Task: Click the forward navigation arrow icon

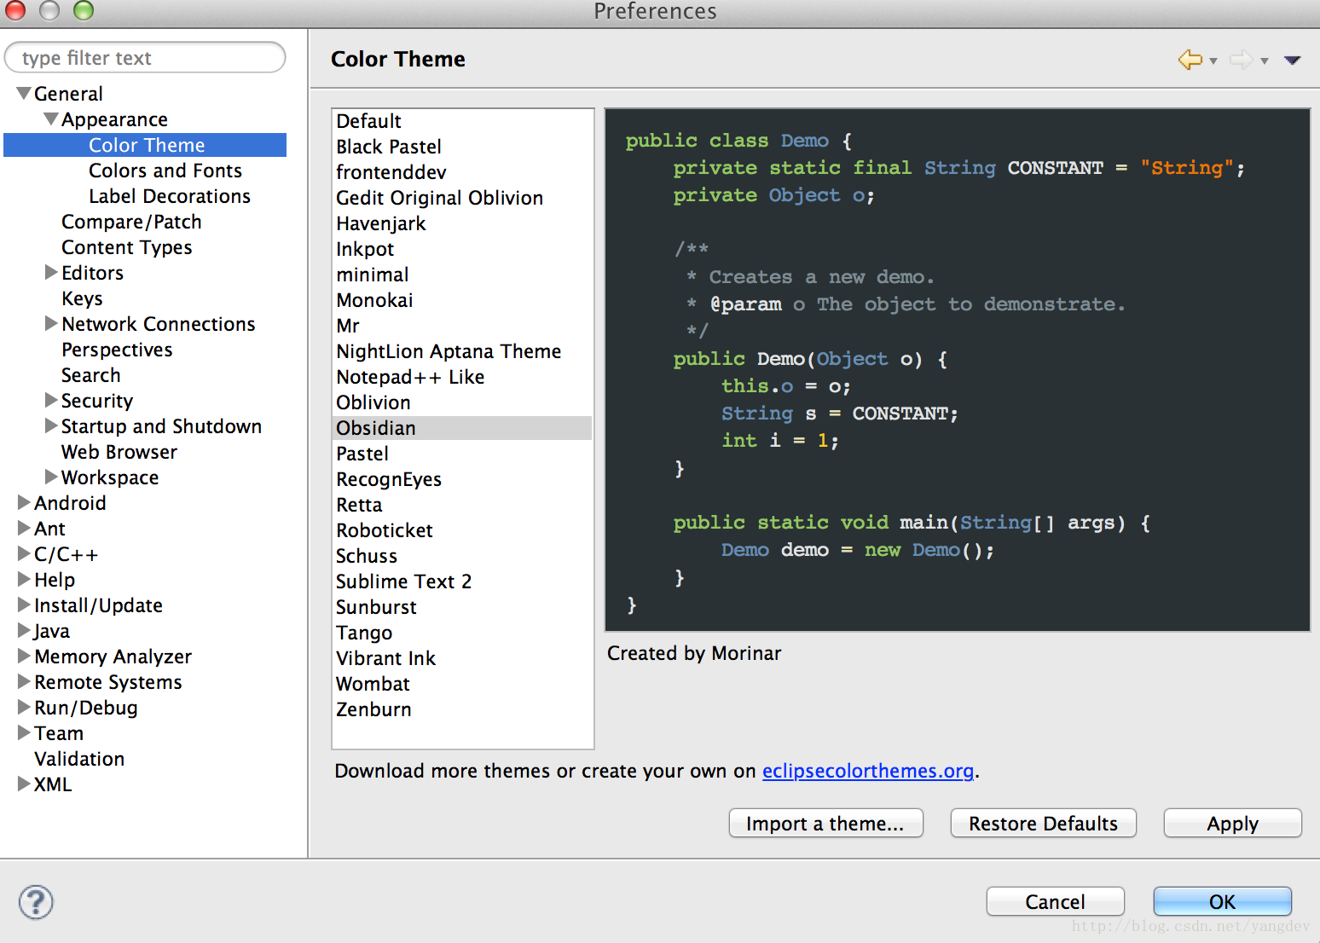Action: (1242, 60)
